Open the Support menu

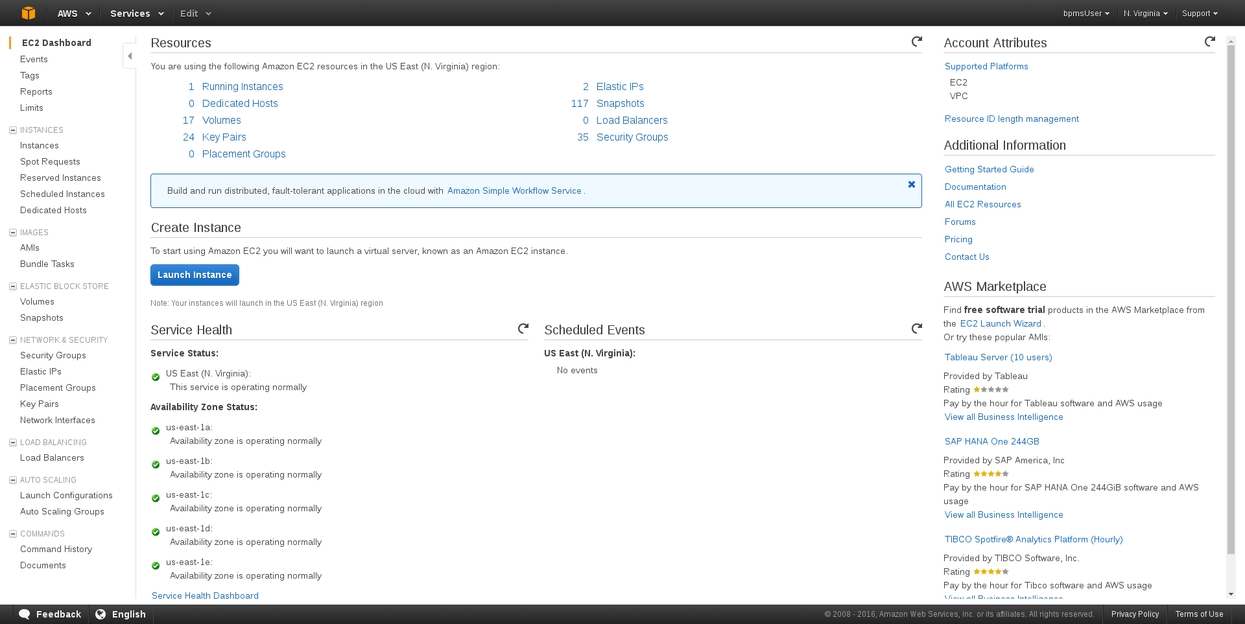click(1200, 13)
